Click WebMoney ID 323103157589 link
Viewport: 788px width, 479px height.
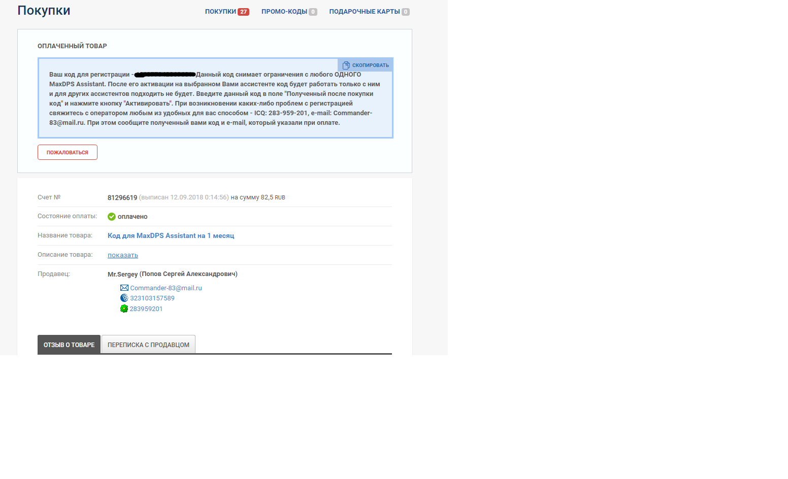coord(152,298)
